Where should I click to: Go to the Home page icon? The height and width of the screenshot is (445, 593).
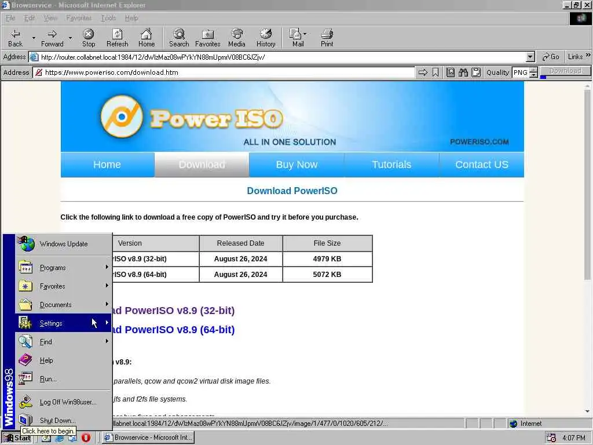(147, 38)
